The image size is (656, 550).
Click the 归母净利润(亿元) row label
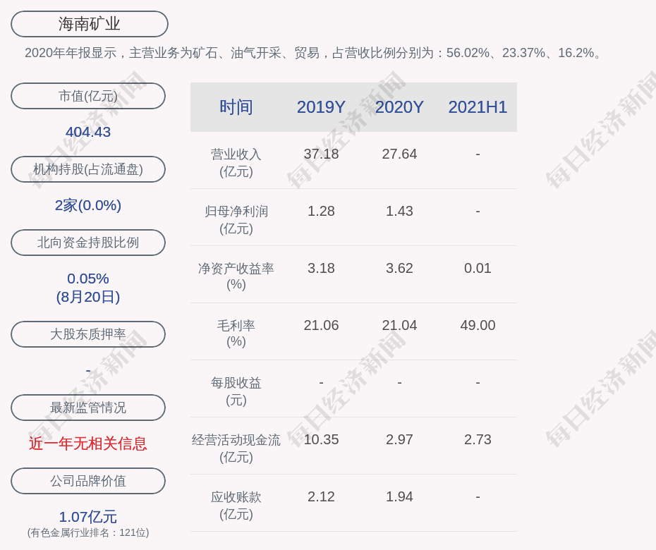click(236, 220)
